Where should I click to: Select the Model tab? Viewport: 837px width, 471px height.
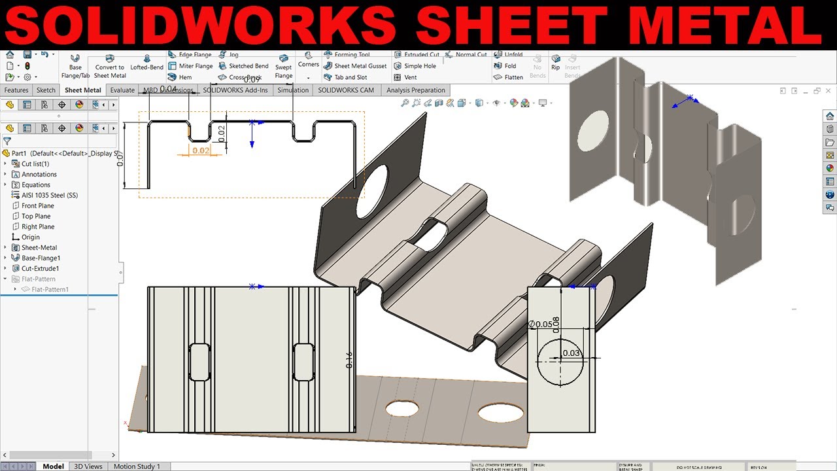pos(54,466)
